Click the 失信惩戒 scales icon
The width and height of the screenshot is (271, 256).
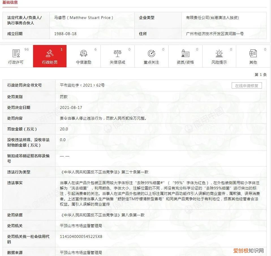[x=118, y=54]
